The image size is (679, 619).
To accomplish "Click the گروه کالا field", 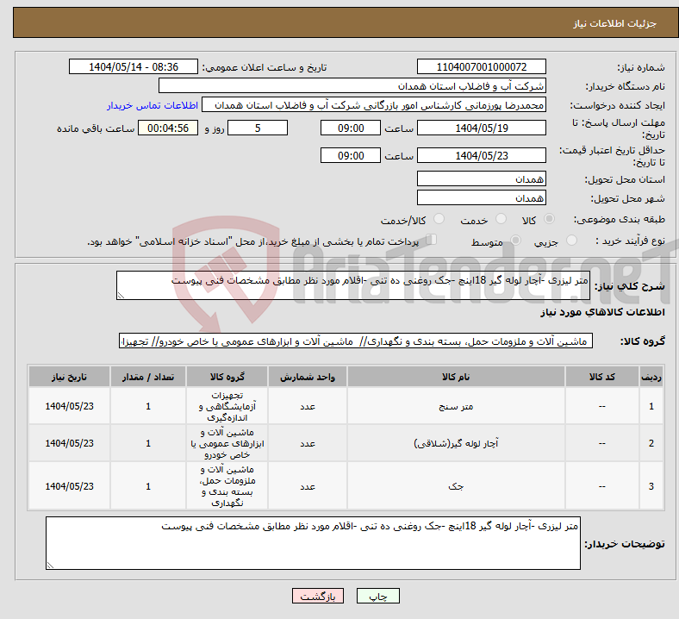I will (356, 341).
